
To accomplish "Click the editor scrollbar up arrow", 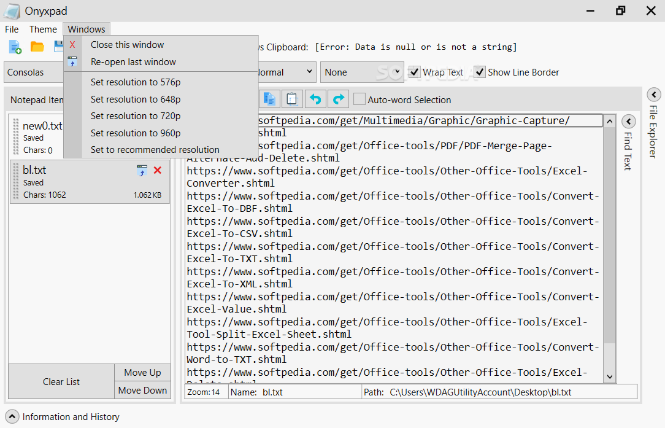I will (610, 121).
